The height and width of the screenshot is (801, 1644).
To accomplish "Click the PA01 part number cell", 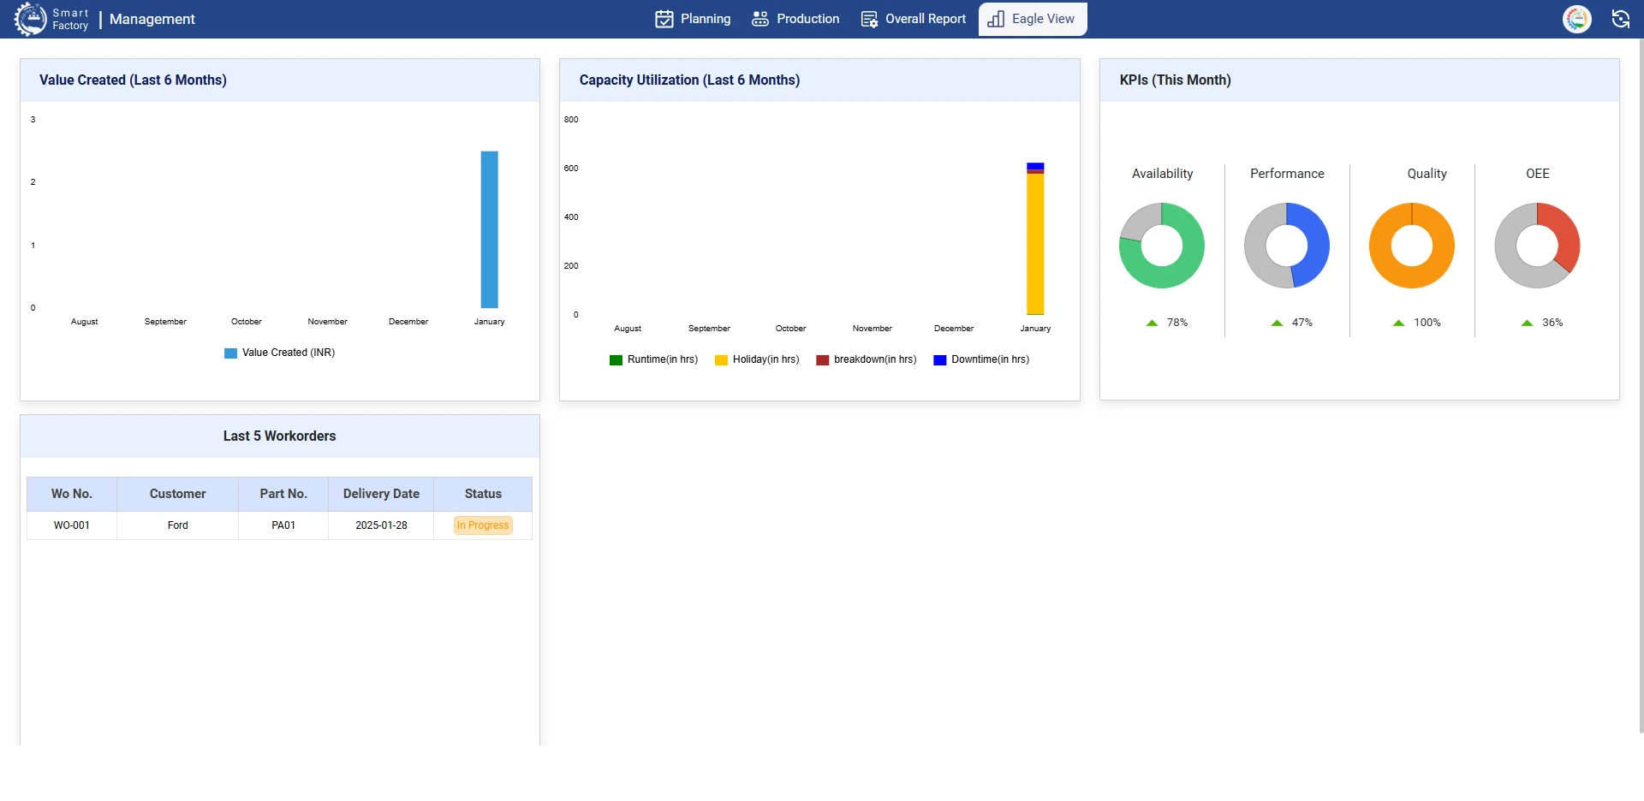I will click(283, 525).
